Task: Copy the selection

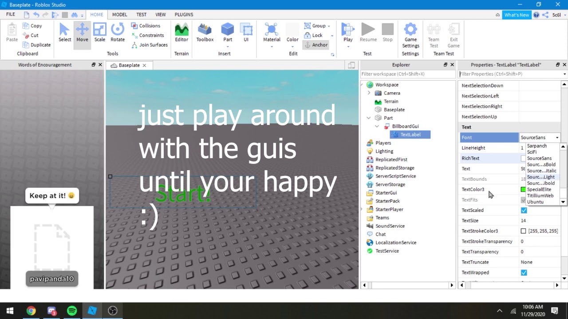Action: pos(32,26)
